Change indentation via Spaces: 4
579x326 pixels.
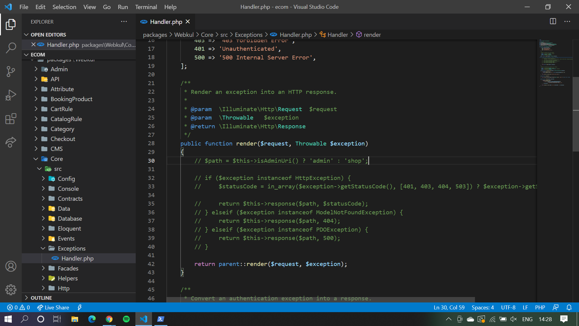tap(482, 307)
